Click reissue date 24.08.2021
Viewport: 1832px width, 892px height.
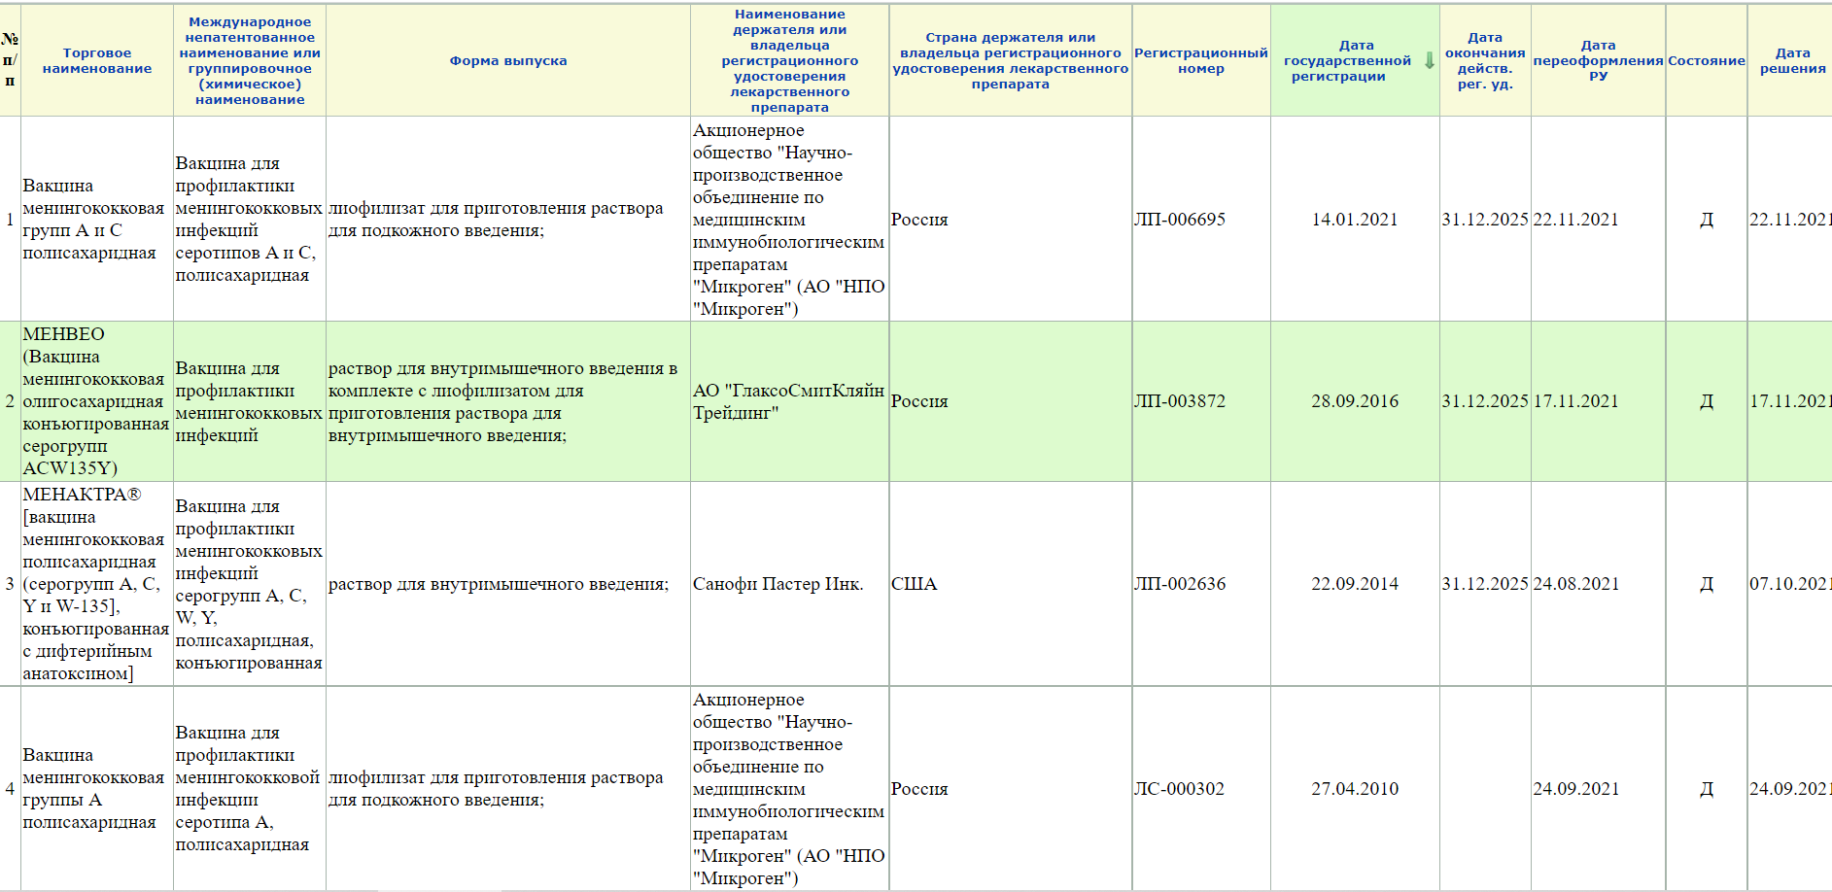pos(1576,584)
